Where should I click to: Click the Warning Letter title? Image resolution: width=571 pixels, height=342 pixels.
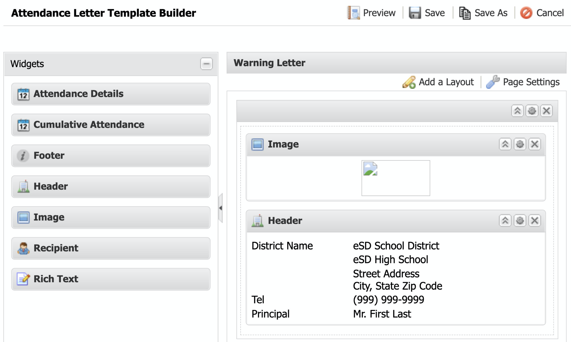[269, 63]
